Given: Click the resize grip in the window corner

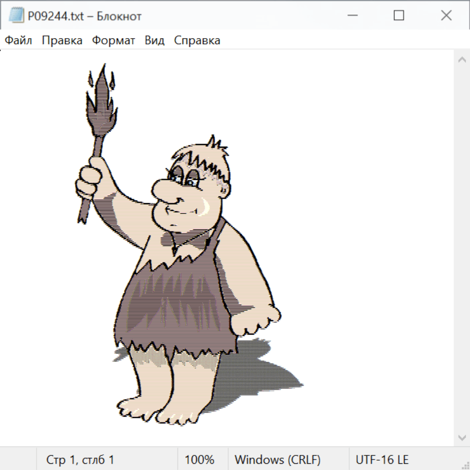Looking at the screenshot, I should click(x=465, y=465).
